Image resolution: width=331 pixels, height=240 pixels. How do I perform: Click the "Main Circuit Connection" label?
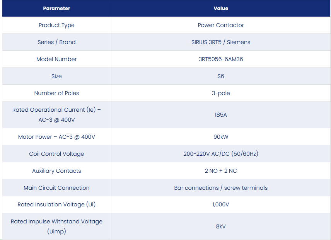[x=56, y=188]
